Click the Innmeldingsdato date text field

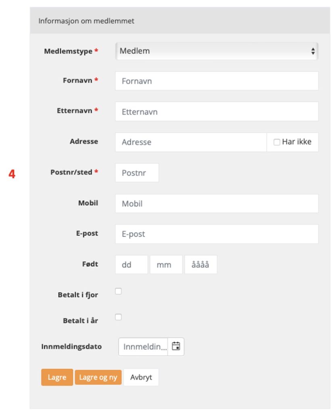pyautogui.click(x=143, y=346)
